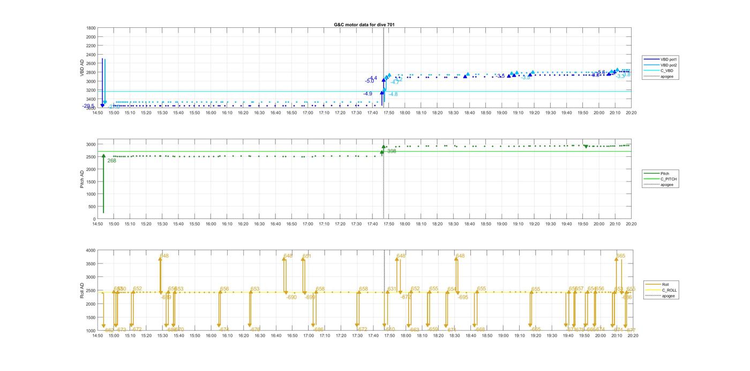
Task: Click the '-4.8' VBD rate label
Action: pos(392,94)
